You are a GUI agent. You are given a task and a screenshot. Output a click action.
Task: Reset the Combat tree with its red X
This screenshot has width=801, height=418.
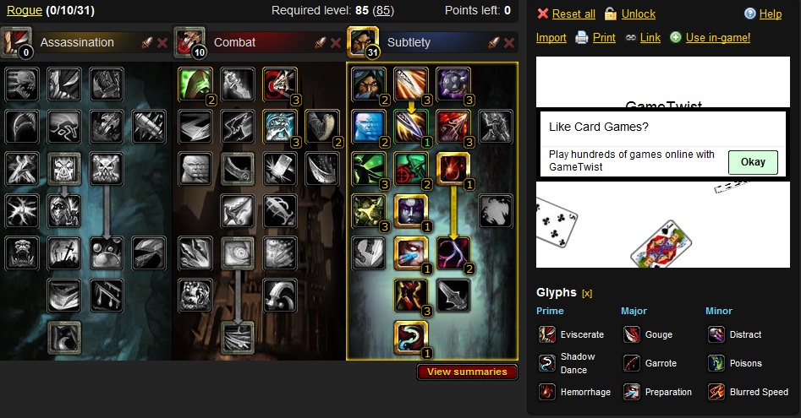[336, 43]
